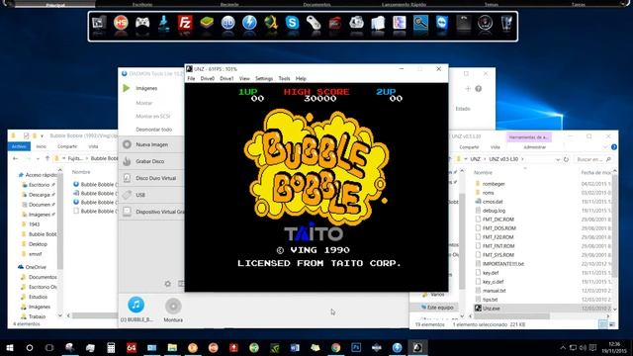Open DAEMON Tools settings gear
This screenshot has width=633, height=356.
pos(167,284)
